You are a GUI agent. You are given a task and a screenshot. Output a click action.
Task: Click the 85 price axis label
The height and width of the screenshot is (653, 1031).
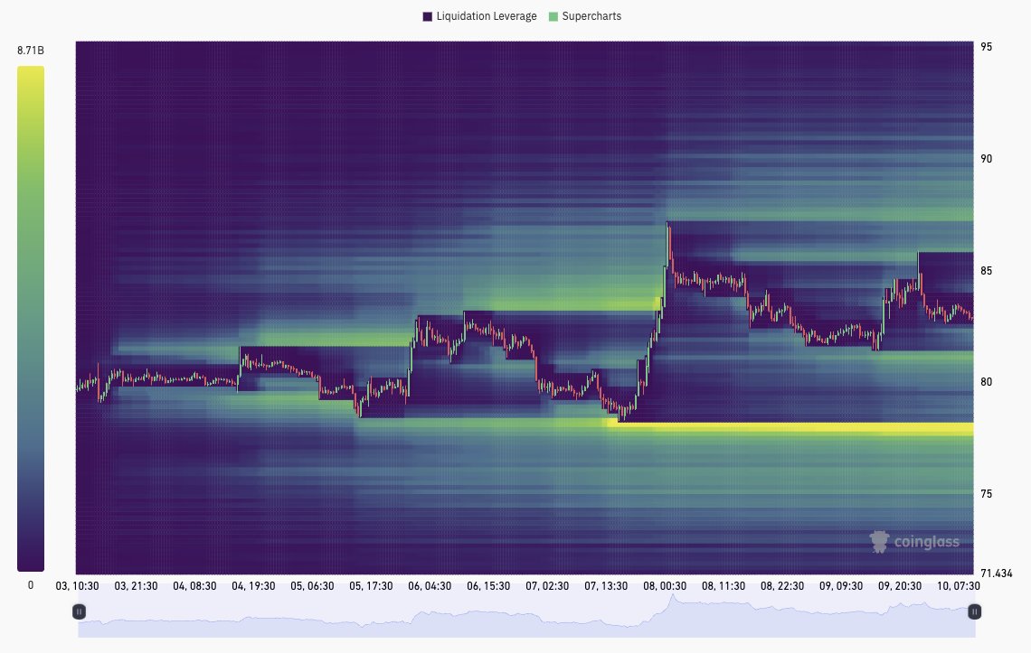point(987,271)
